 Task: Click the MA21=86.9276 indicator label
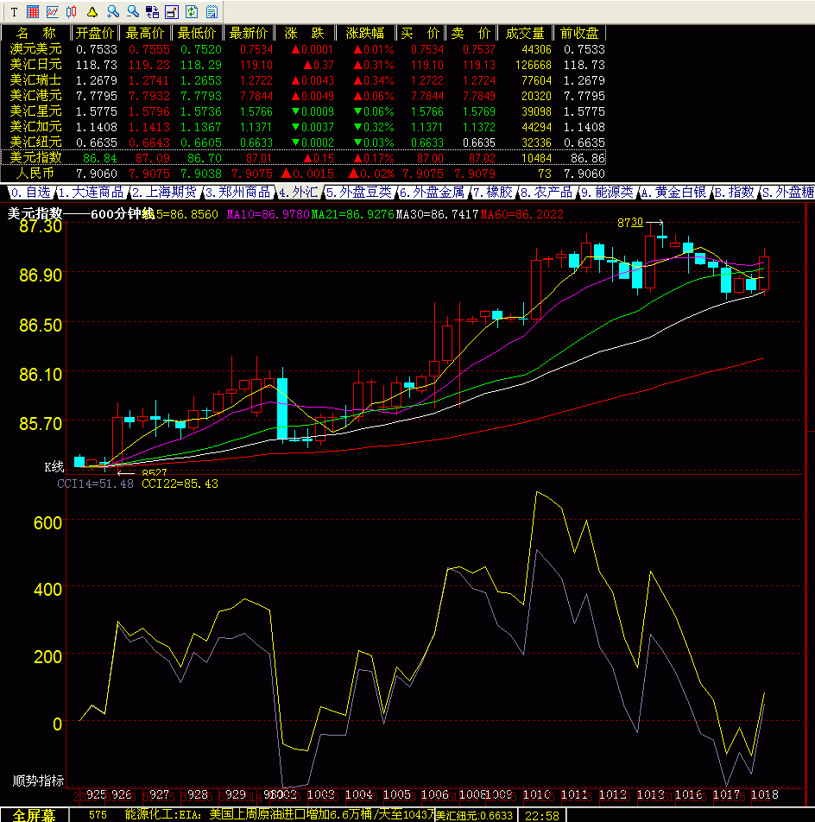coord(353,214)
